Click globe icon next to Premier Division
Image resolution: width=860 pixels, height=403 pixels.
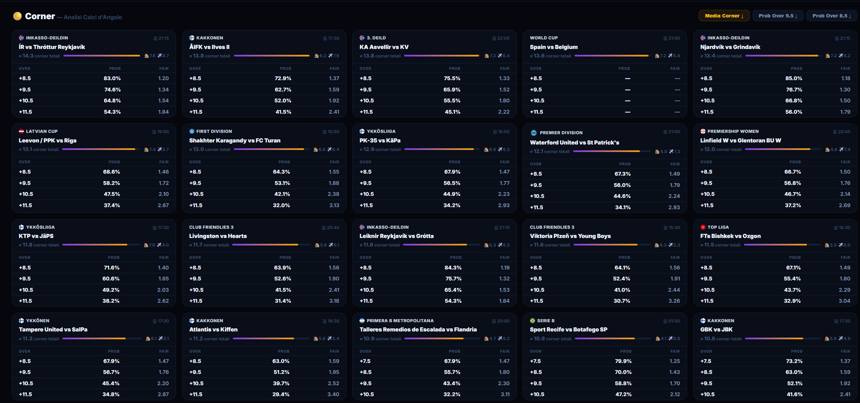(x=533, y=133)
